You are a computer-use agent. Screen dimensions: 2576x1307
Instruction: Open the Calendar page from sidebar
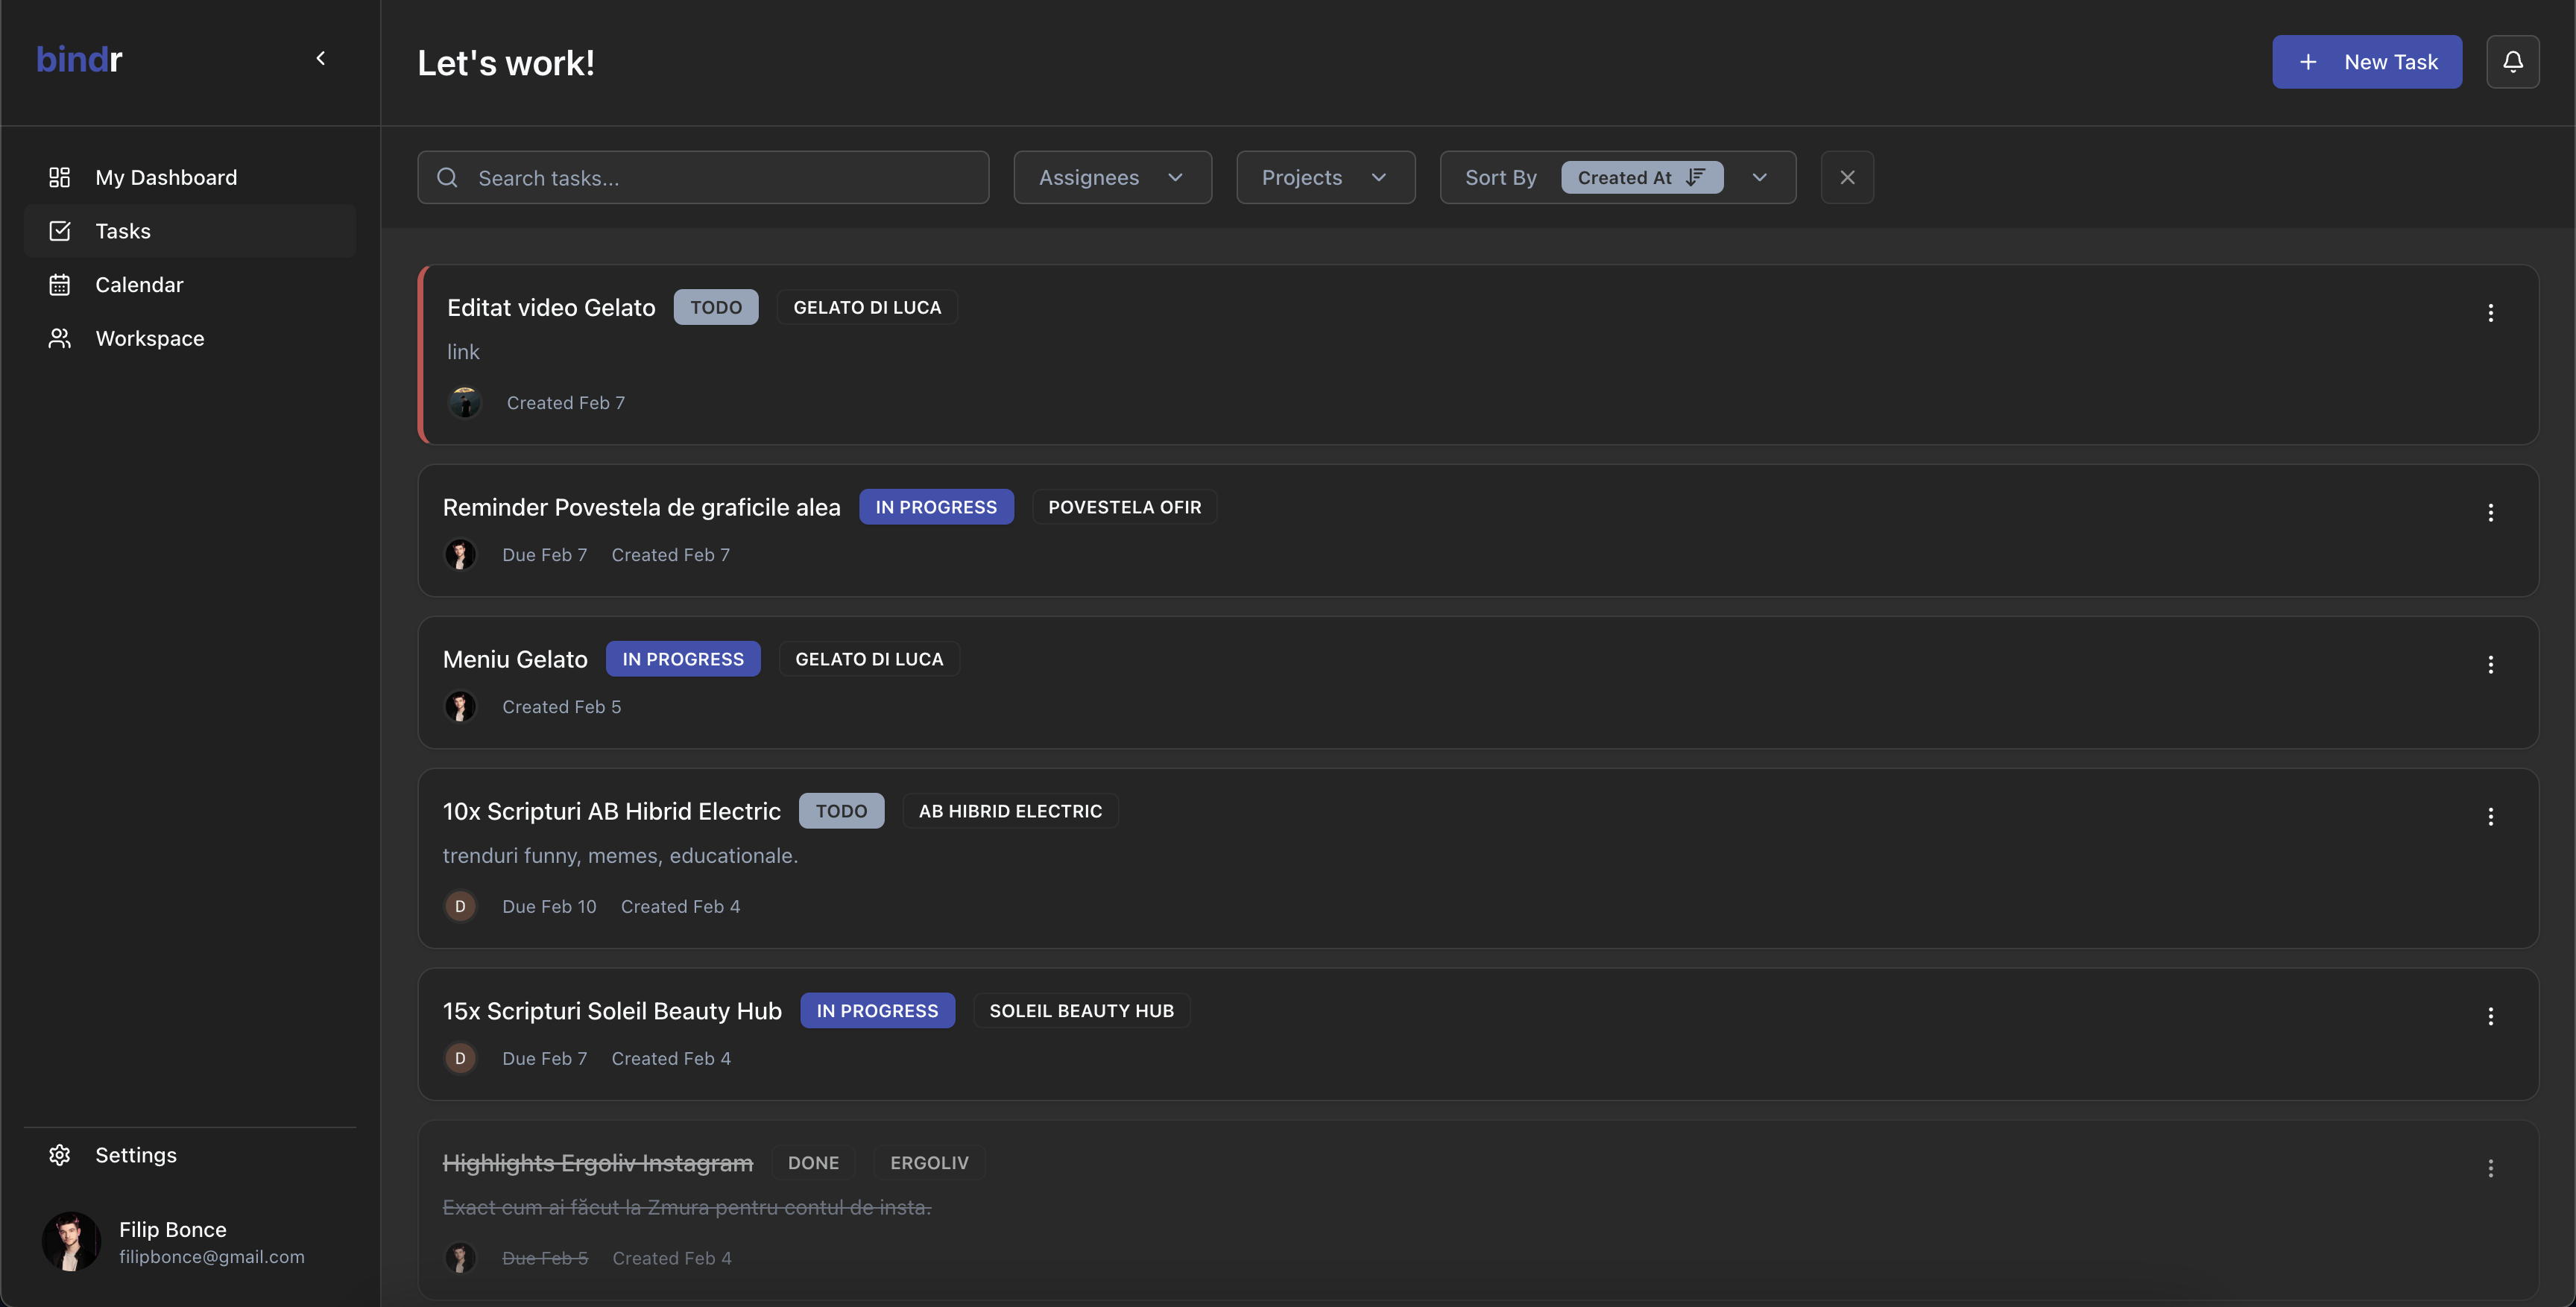click(x=139, y=285)
